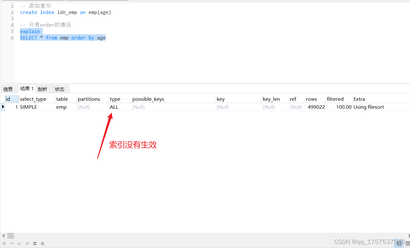The image size is (410, 248).
Task: Click the ALL cell under type
Action: [120, 107]
